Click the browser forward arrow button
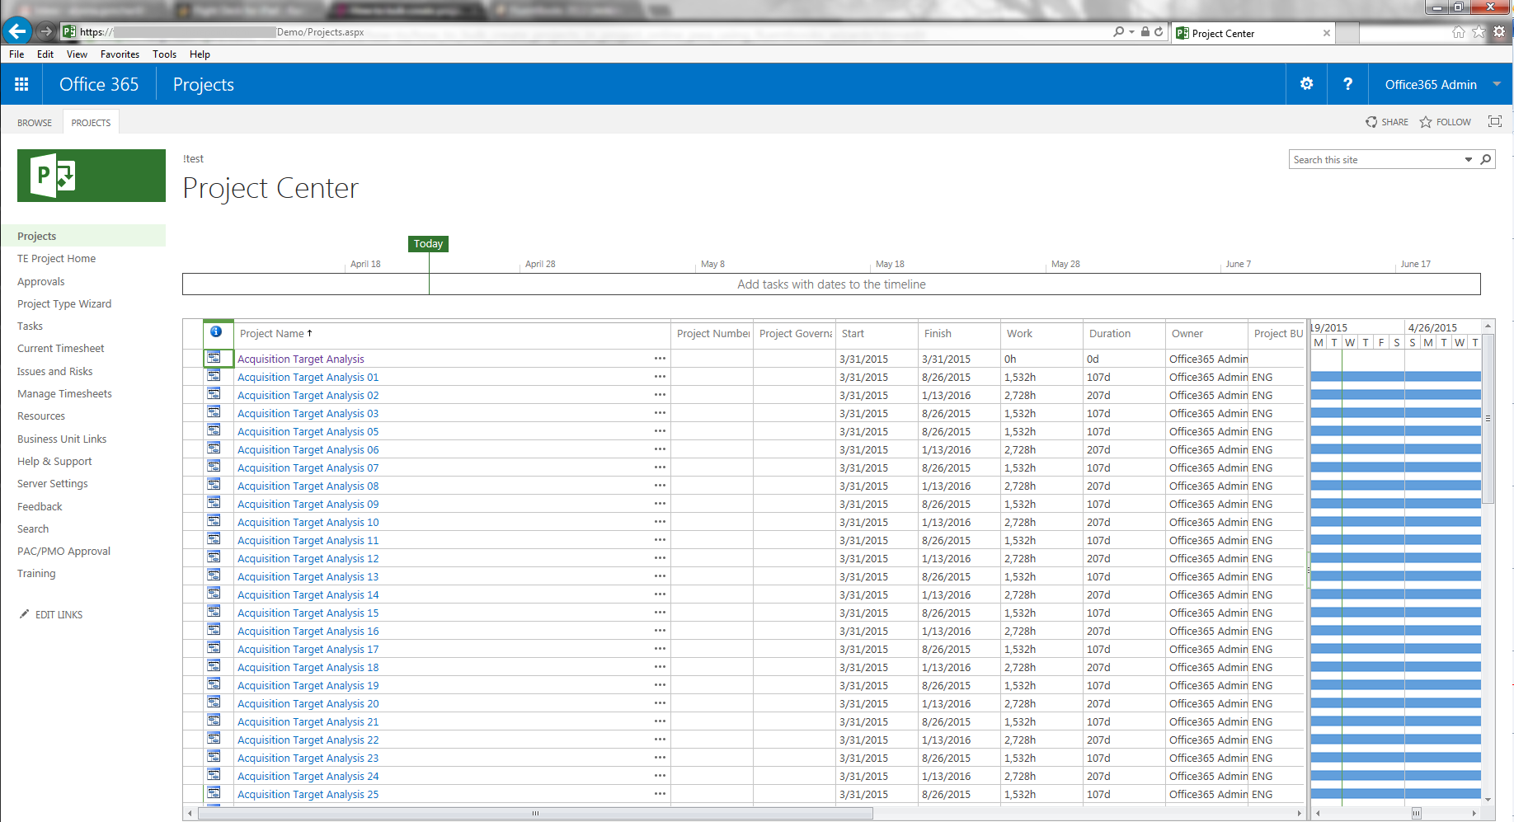This screenshot has height=822, width=1514. pyautogui.click(x=46, y=32)
